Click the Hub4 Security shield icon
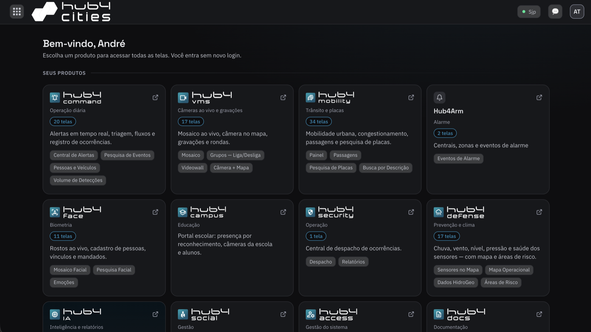This screenshot has width=591, height=332. tap(311, 212)
